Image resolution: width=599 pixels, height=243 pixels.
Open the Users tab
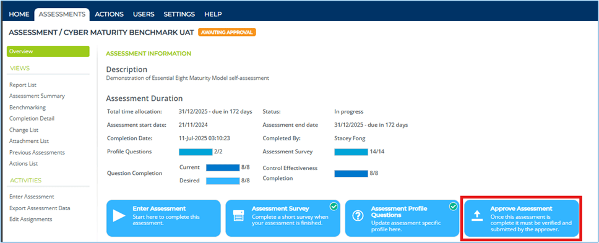tap(144, 14)
